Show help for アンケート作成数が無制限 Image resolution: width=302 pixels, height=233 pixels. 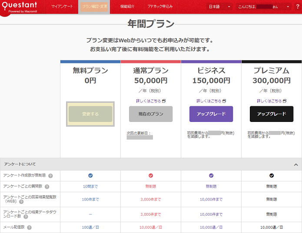point(50,176)
